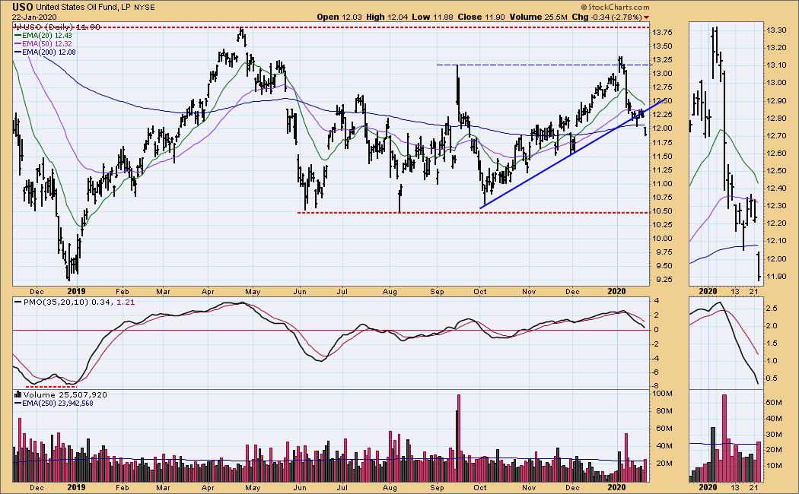Click the red dashed support line near 10.50

(473, 213)
